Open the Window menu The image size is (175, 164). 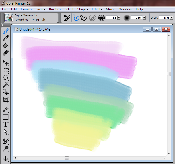click(x=125, y=9)
